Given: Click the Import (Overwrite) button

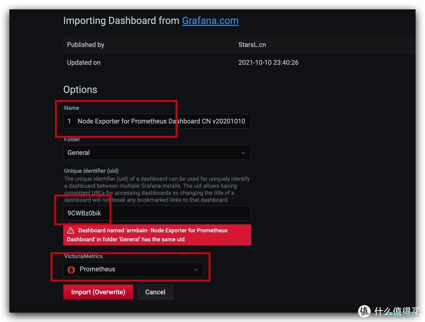Looking at the screenshot, I should (98, 292).
